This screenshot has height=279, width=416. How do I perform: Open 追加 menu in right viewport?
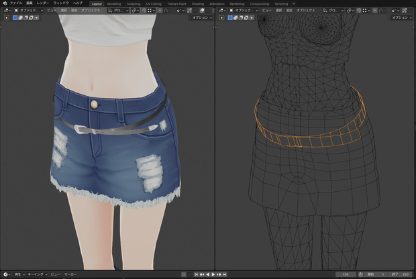pos(289,11)
